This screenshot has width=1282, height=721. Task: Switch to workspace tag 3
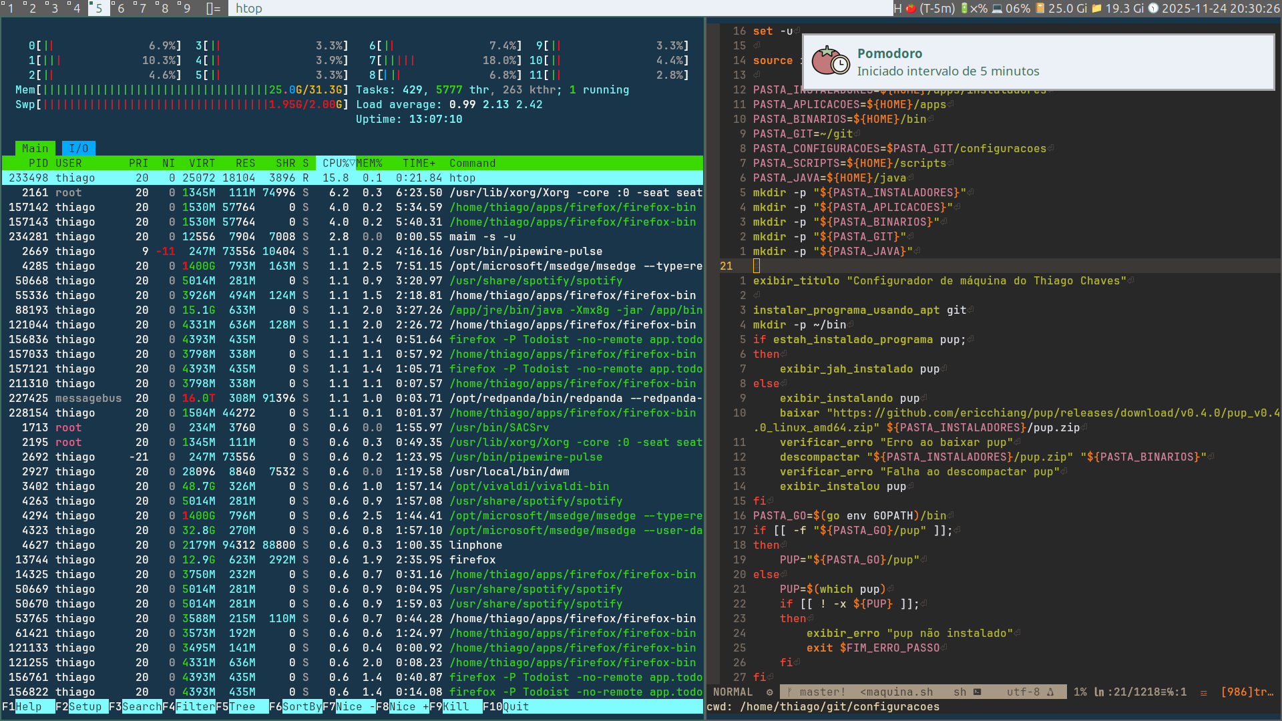point(54,8)
